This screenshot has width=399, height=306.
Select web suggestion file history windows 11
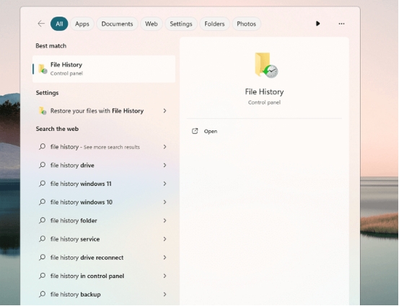pyautogui.click(x=104, y=184)
